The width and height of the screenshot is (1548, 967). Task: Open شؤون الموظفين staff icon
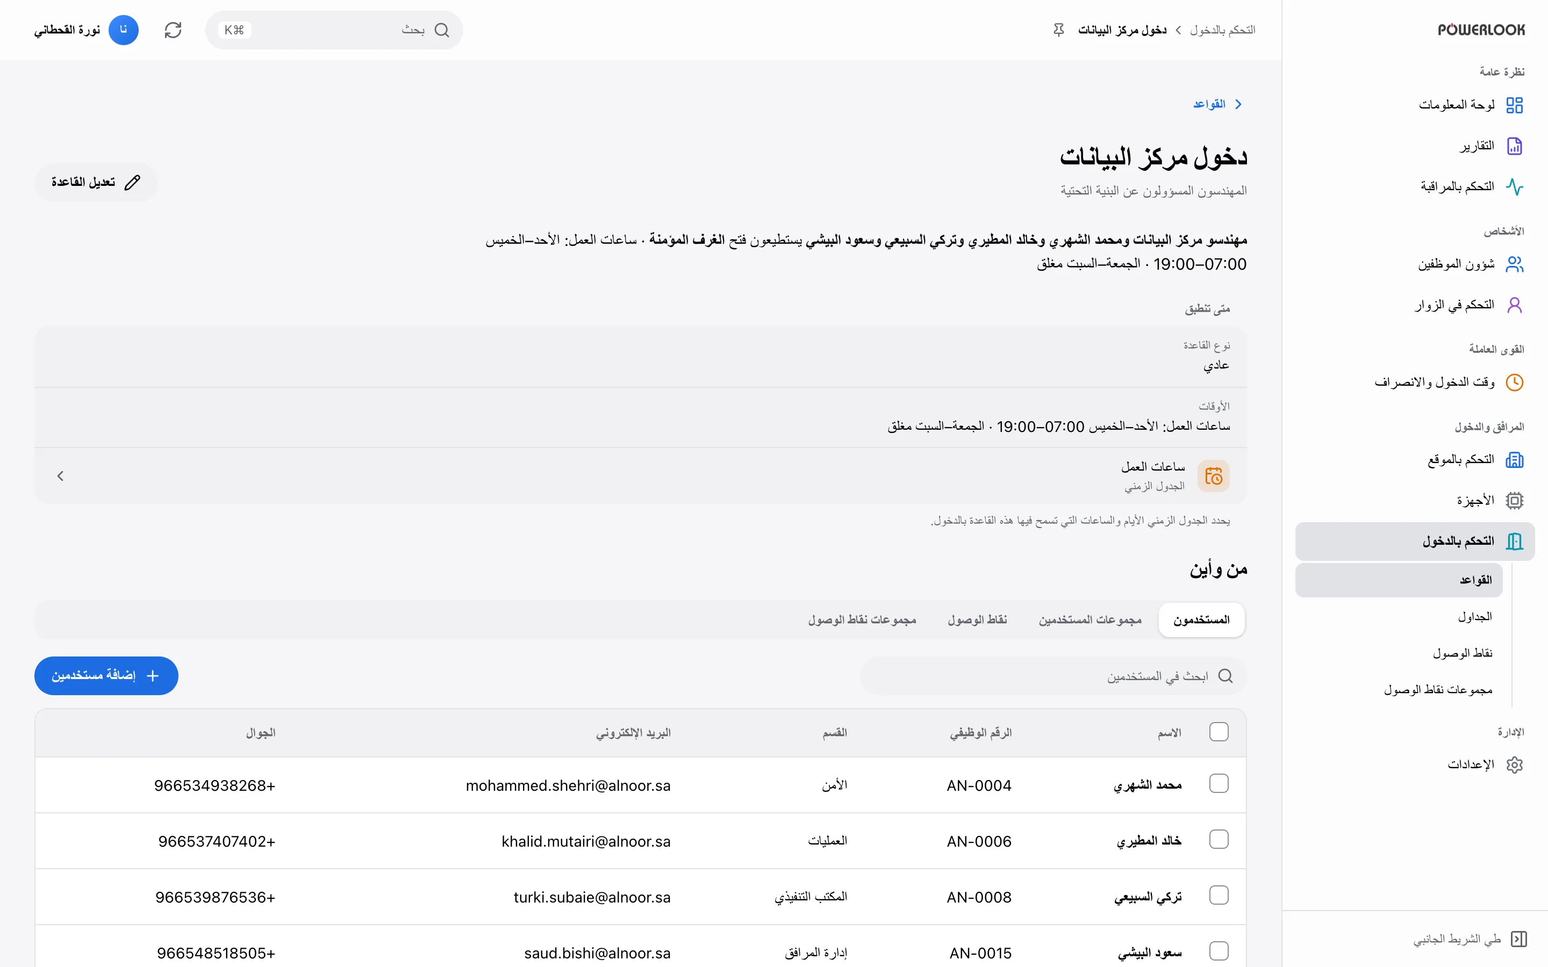click(x=1514, y=264)
